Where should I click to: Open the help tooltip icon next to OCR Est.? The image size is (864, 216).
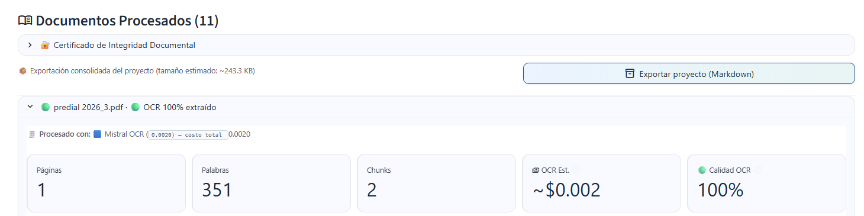(x=576, y=170)
